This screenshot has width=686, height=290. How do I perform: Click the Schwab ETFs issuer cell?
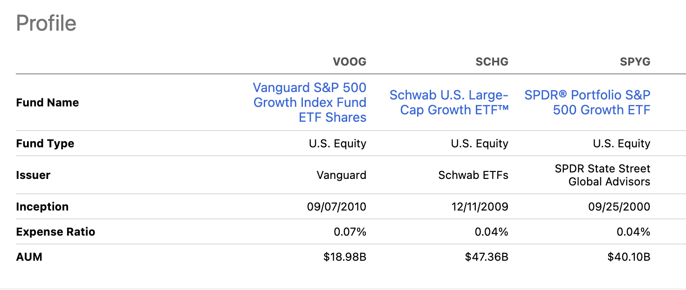point(473,175)
